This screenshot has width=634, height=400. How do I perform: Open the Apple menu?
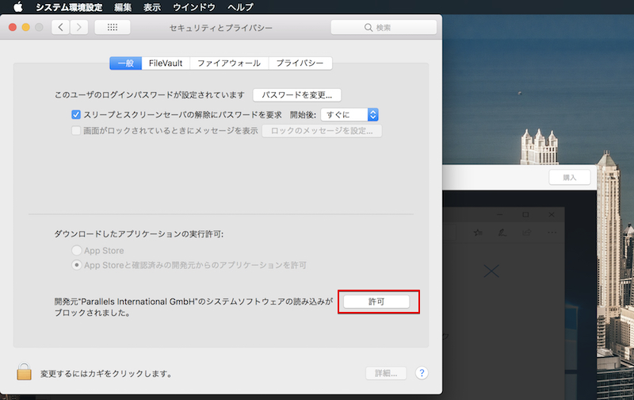click(x=17, y=6)
